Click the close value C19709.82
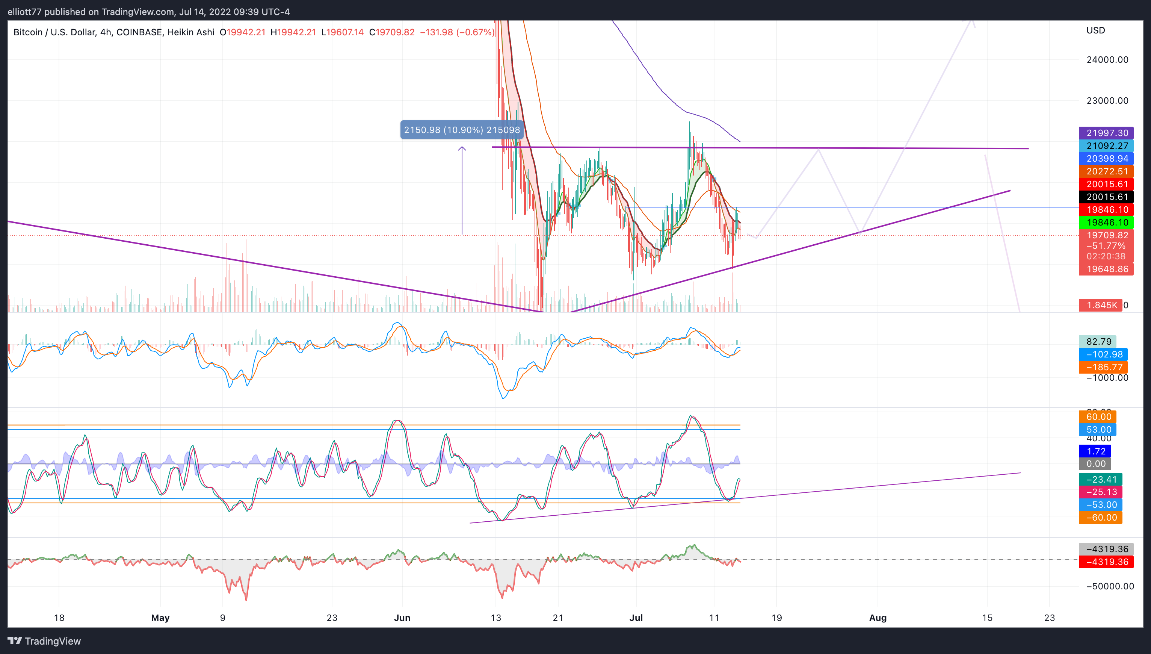This screenshot has width=1151, height=654. tap(392, 32)
